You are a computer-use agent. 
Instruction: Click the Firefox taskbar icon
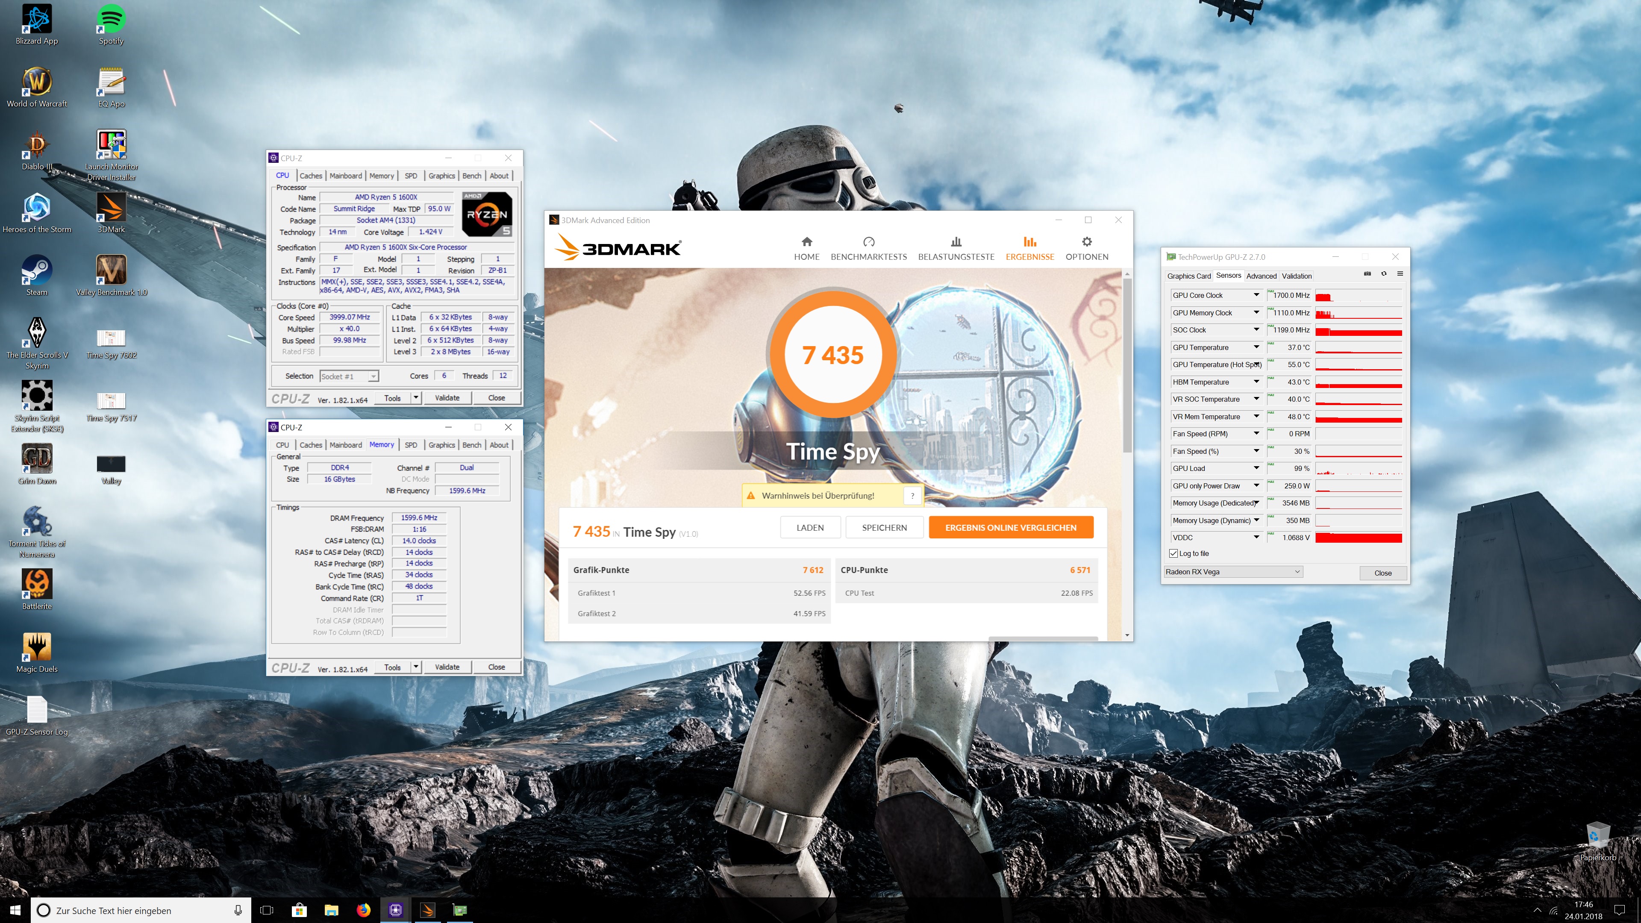(x=363, y=910)
